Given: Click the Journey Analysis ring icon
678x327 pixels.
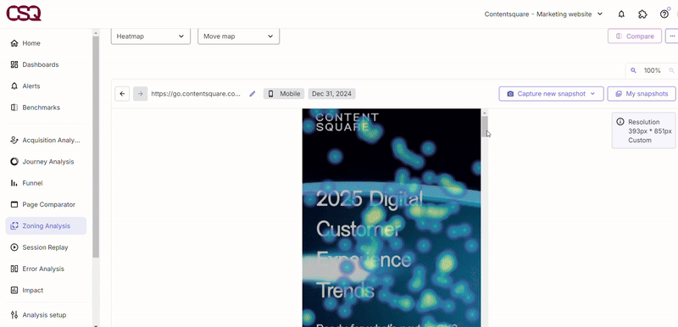Looking at the screenshot, I should (x=14, y=162).
